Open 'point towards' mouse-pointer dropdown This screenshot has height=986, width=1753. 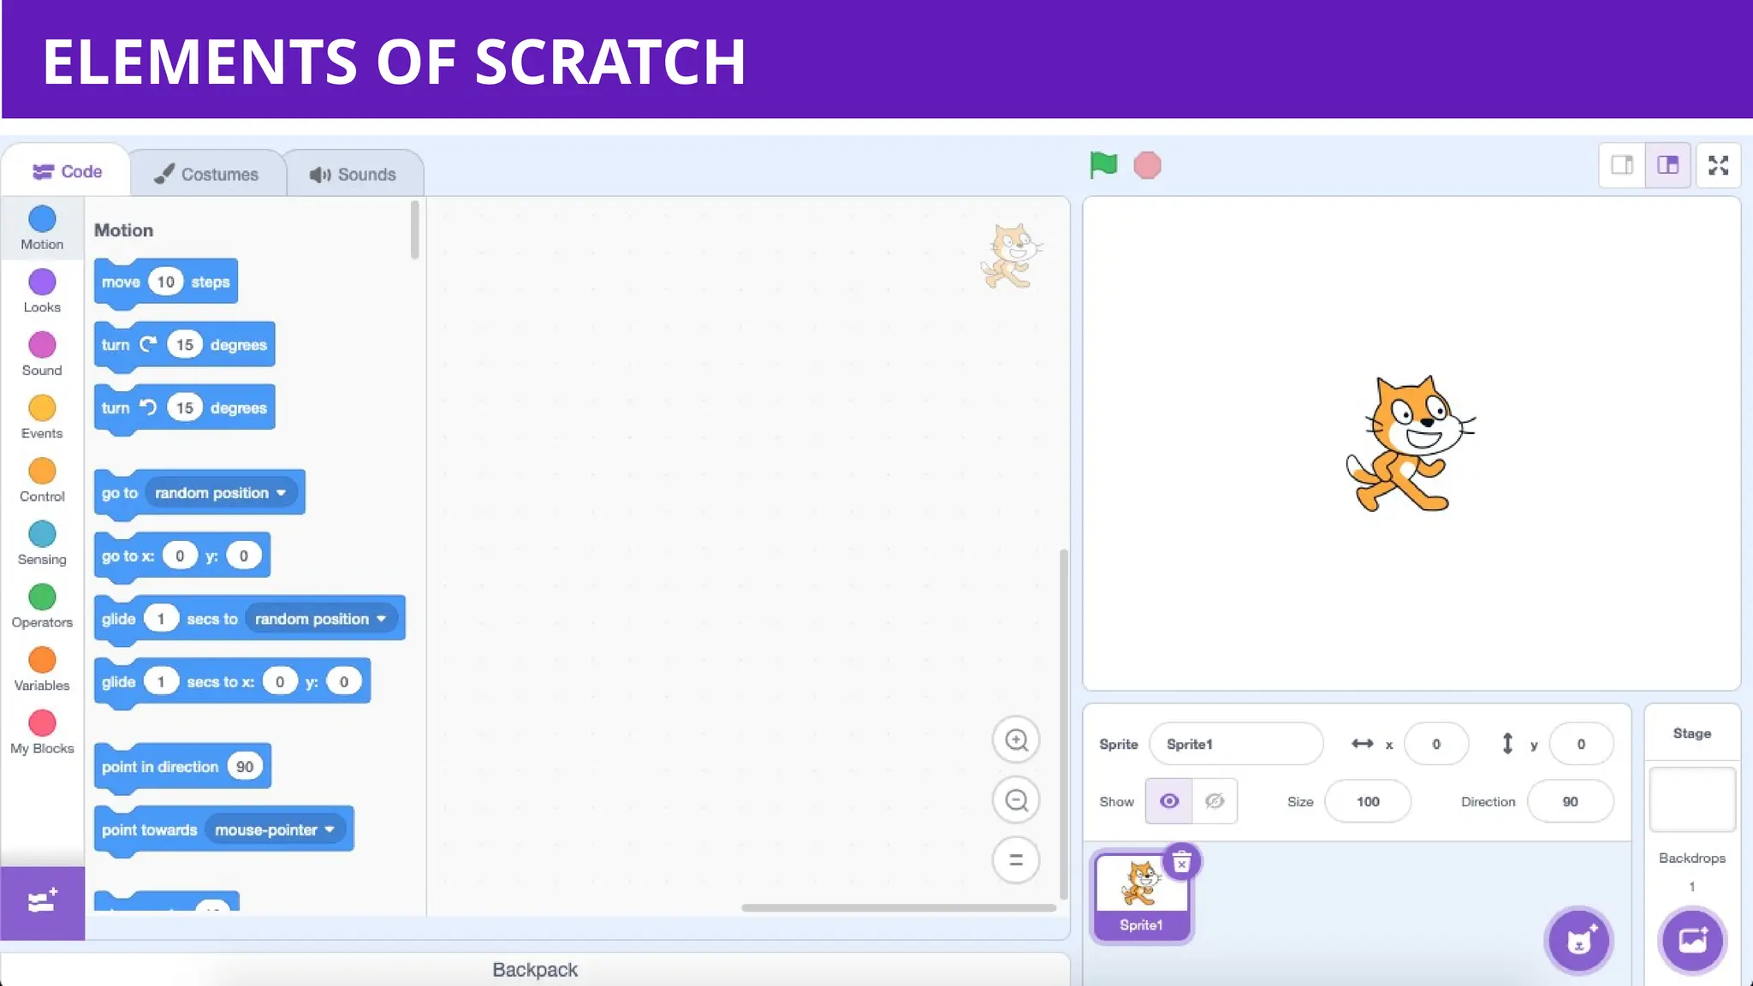tap(276, 830)
